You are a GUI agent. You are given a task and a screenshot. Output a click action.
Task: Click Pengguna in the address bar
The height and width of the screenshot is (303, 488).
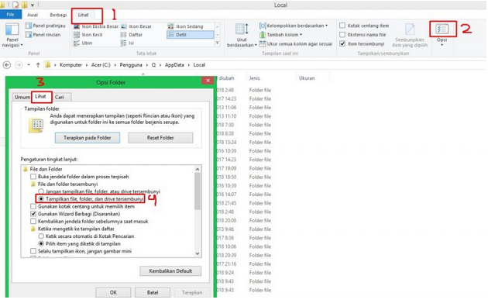coord(131,65)
